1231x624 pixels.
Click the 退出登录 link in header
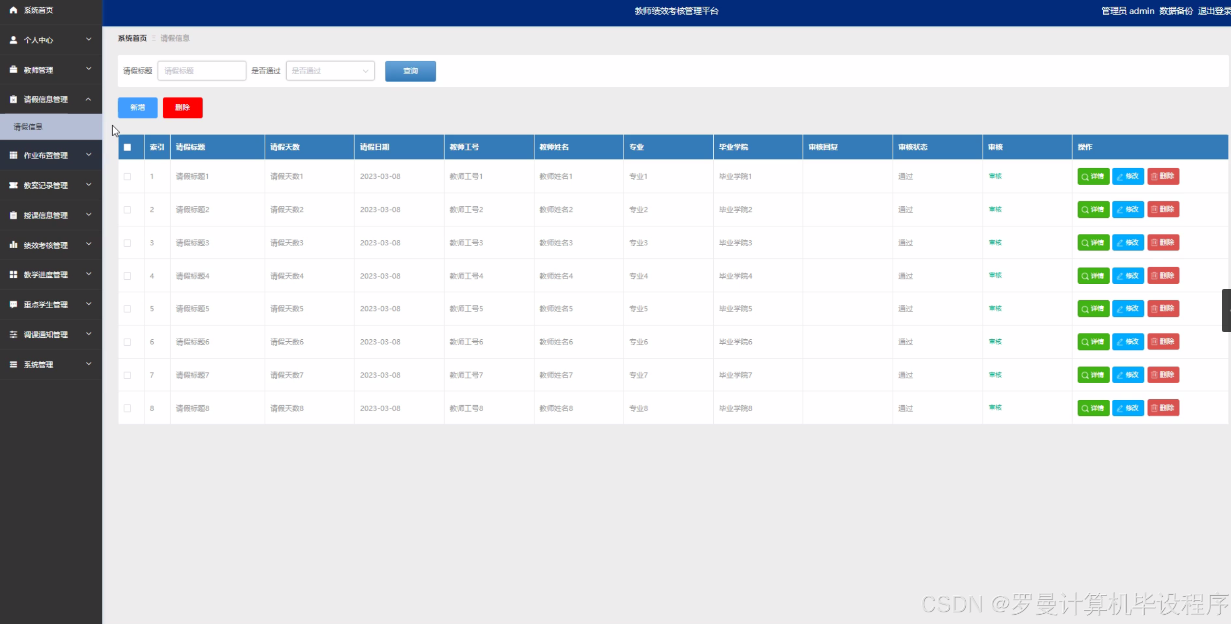click(1213, 11)
